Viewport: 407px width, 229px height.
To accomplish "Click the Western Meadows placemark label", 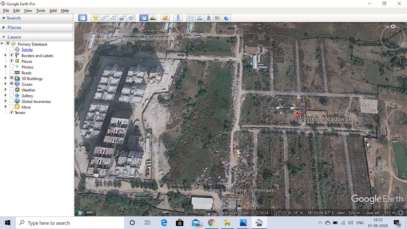I will coord(323,119).
